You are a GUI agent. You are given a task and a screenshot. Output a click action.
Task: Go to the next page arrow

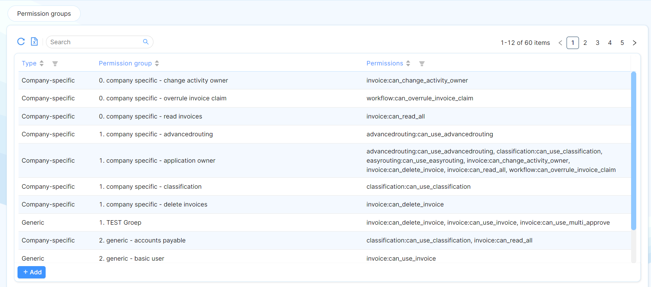click(x=635, y=43)
